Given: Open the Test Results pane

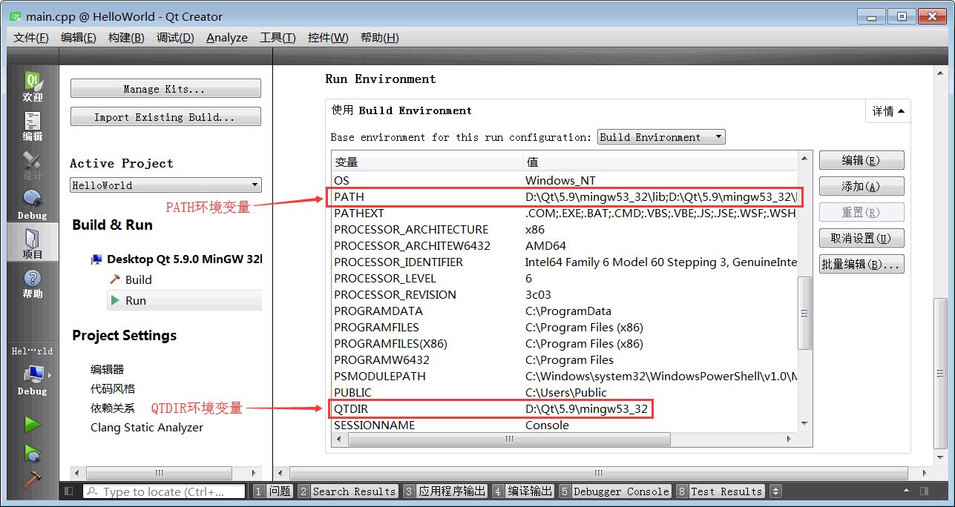Looking at the screenshot, I should pyautogui.click(x=720, y=491).
